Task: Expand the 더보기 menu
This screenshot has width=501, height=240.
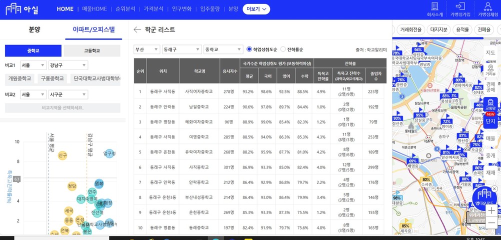Action: click(256, 9)
